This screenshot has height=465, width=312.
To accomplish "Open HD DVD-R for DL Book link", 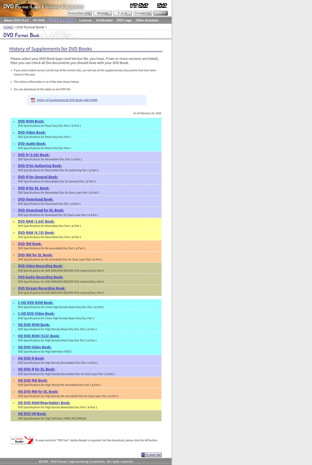I will click(37, 369).
